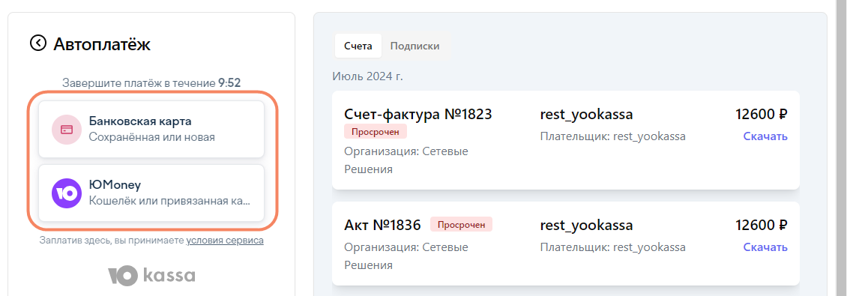The width and height of the screenshot is (847, 296).
Task: Click Плательщик line in invoice 1823 card
Action: pos(612,136)
